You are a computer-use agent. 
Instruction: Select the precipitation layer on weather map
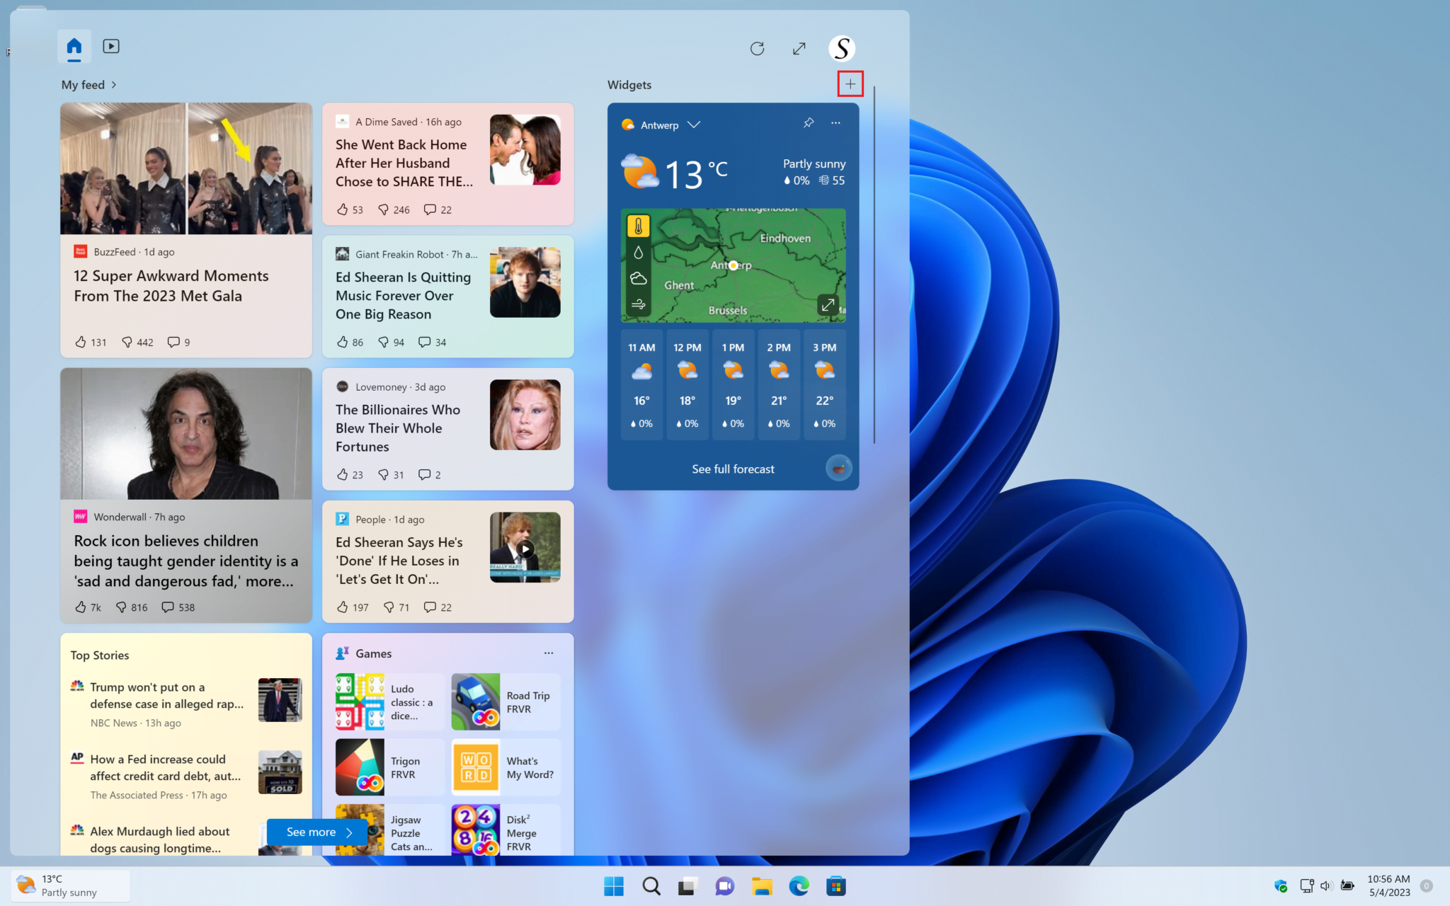click(639, 251)
